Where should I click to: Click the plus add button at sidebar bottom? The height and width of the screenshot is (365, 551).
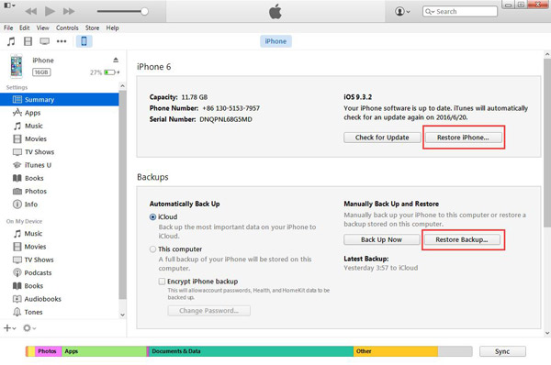(9, 328)
